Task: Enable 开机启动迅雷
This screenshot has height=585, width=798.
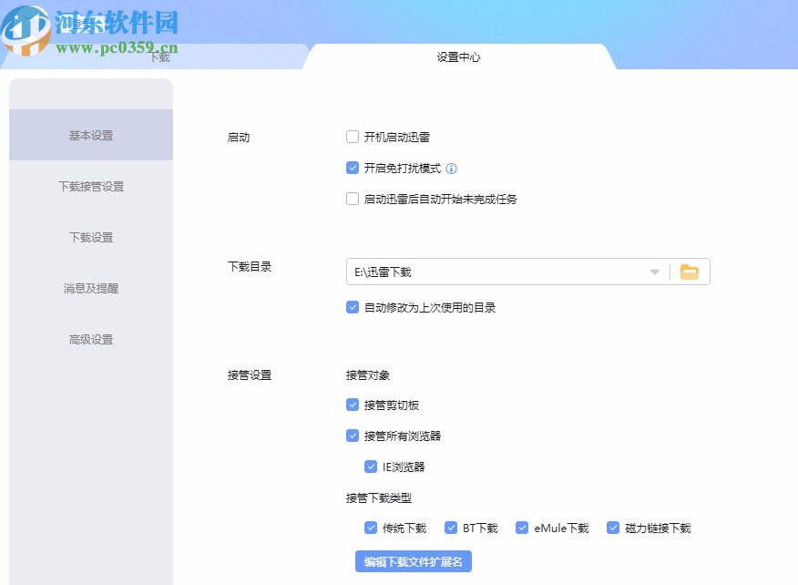Action: pyautogui.click(x=352, y=137)
